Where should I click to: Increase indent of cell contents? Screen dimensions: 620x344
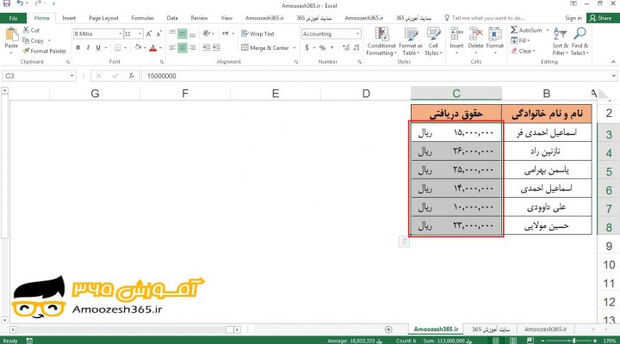[216, 47]
